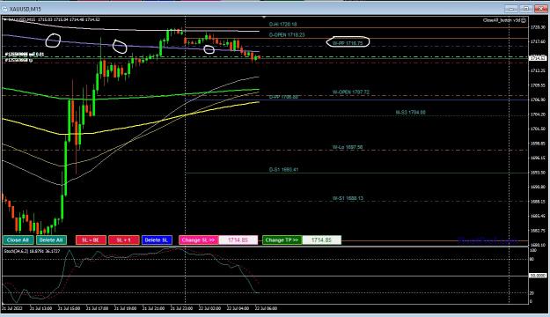This screenshot has height=317, width=550.
Task: Click the W-S1 1688.13 level label
Action: pyautogui.click(x=348, y=198)
